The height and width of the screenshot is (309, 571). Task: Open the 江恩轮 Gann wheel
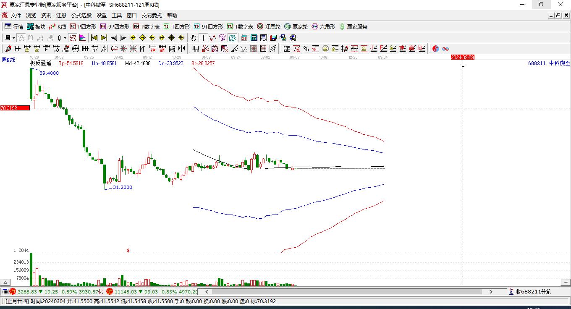[269, 26]
